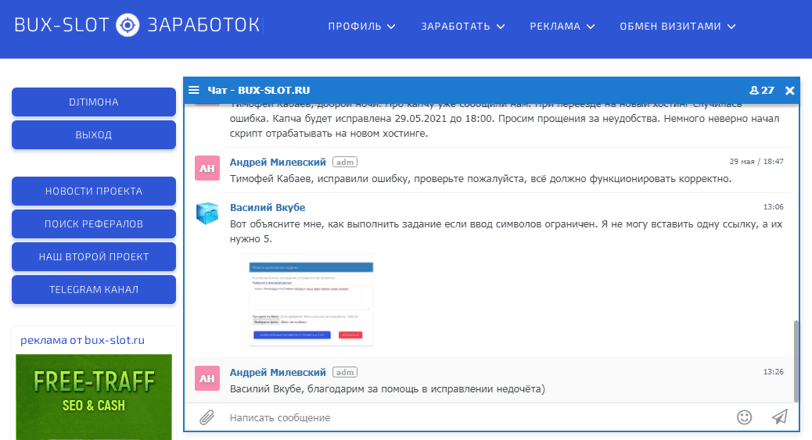
Task: Click the paperclip attach file icon
Action: [x=207, y=417]
